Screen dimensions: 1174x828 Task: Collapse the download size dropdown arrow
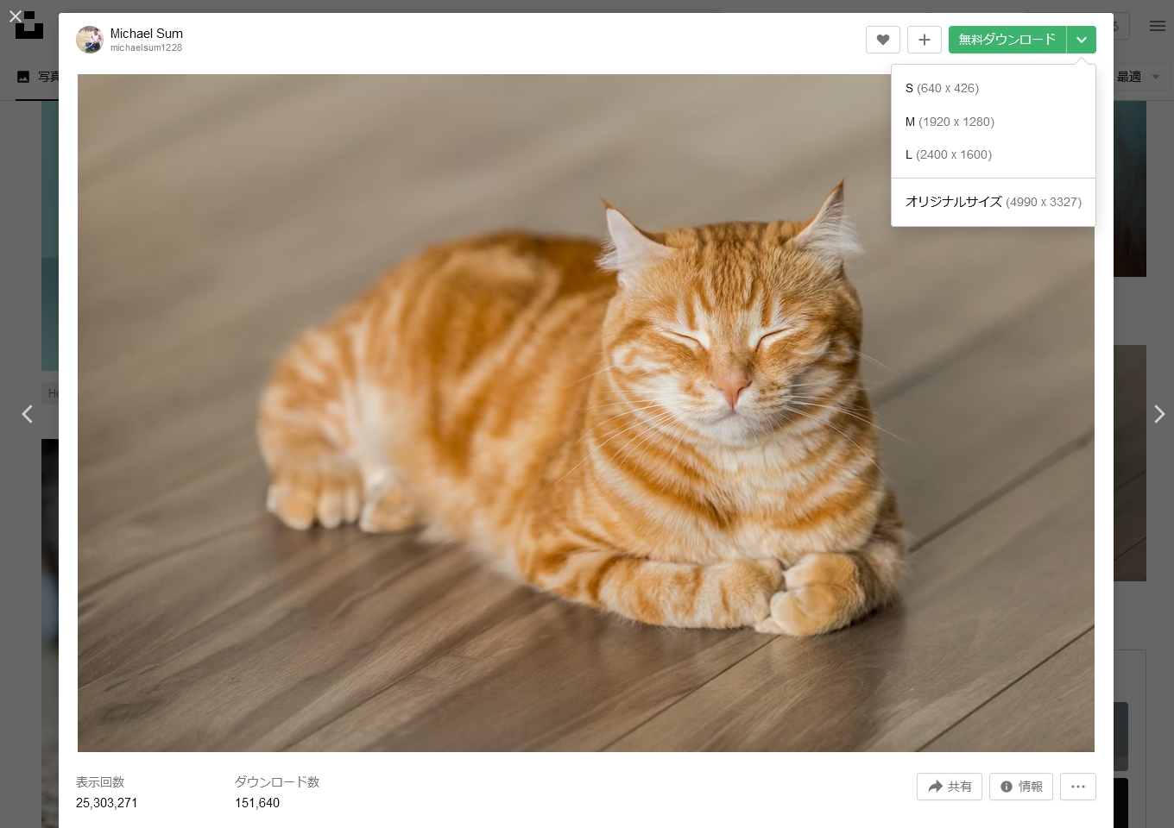(x=1082, y=40)
